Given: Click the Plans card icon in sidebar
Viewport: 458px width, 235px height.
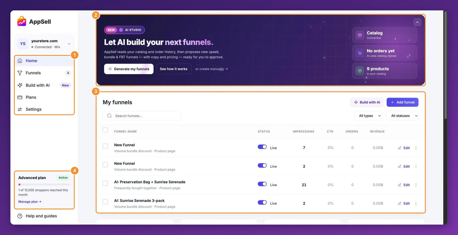Looking at the screenshot, I should pos(20,97).
